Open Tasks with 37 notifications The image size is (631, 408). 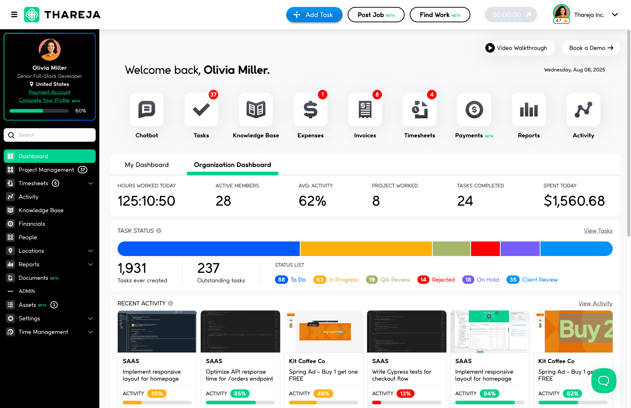201,110
